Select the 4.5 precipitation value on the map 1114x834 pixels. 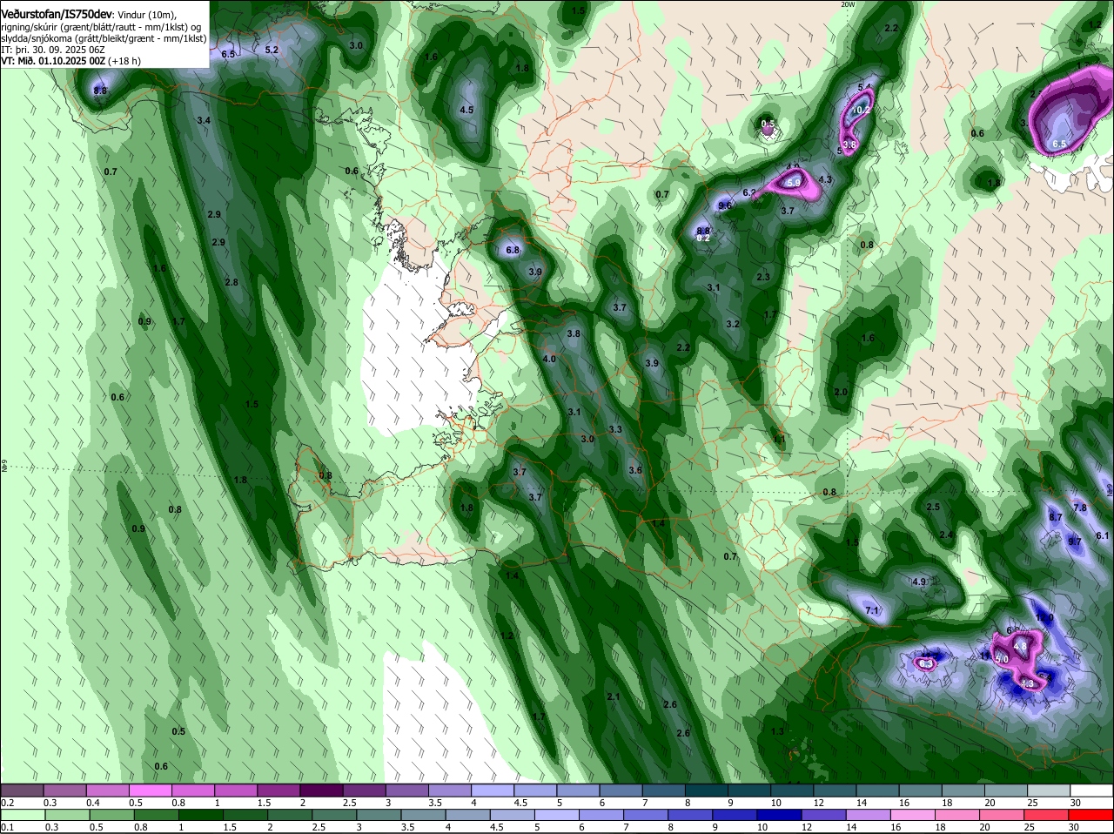(x=466, y=111)
